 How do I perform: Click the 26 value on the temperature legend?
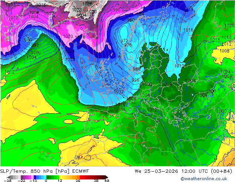coord(78,181)
